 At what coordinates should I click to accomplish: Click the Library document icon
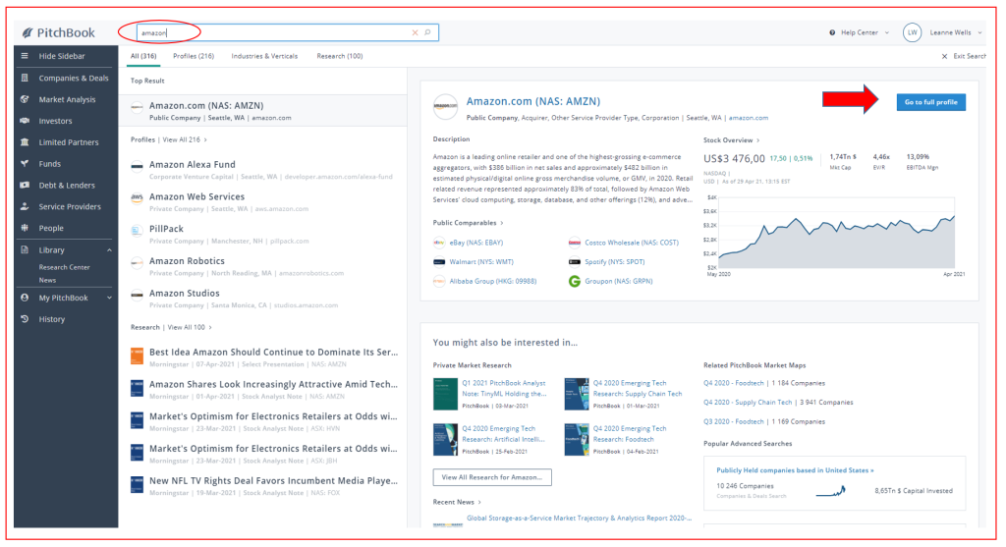(x=25, y=250)
